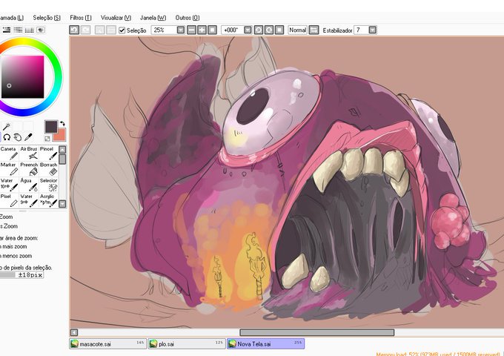
Task: Toggle the transparent color switch below swatches
Action: click(47, 139)
